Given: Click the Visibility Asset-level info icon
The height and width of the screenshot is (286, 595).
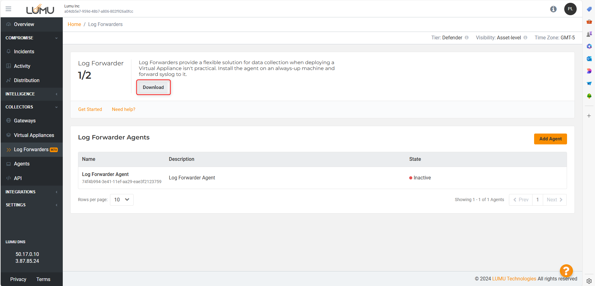Looking at the screenshot, I should point(525,38).
